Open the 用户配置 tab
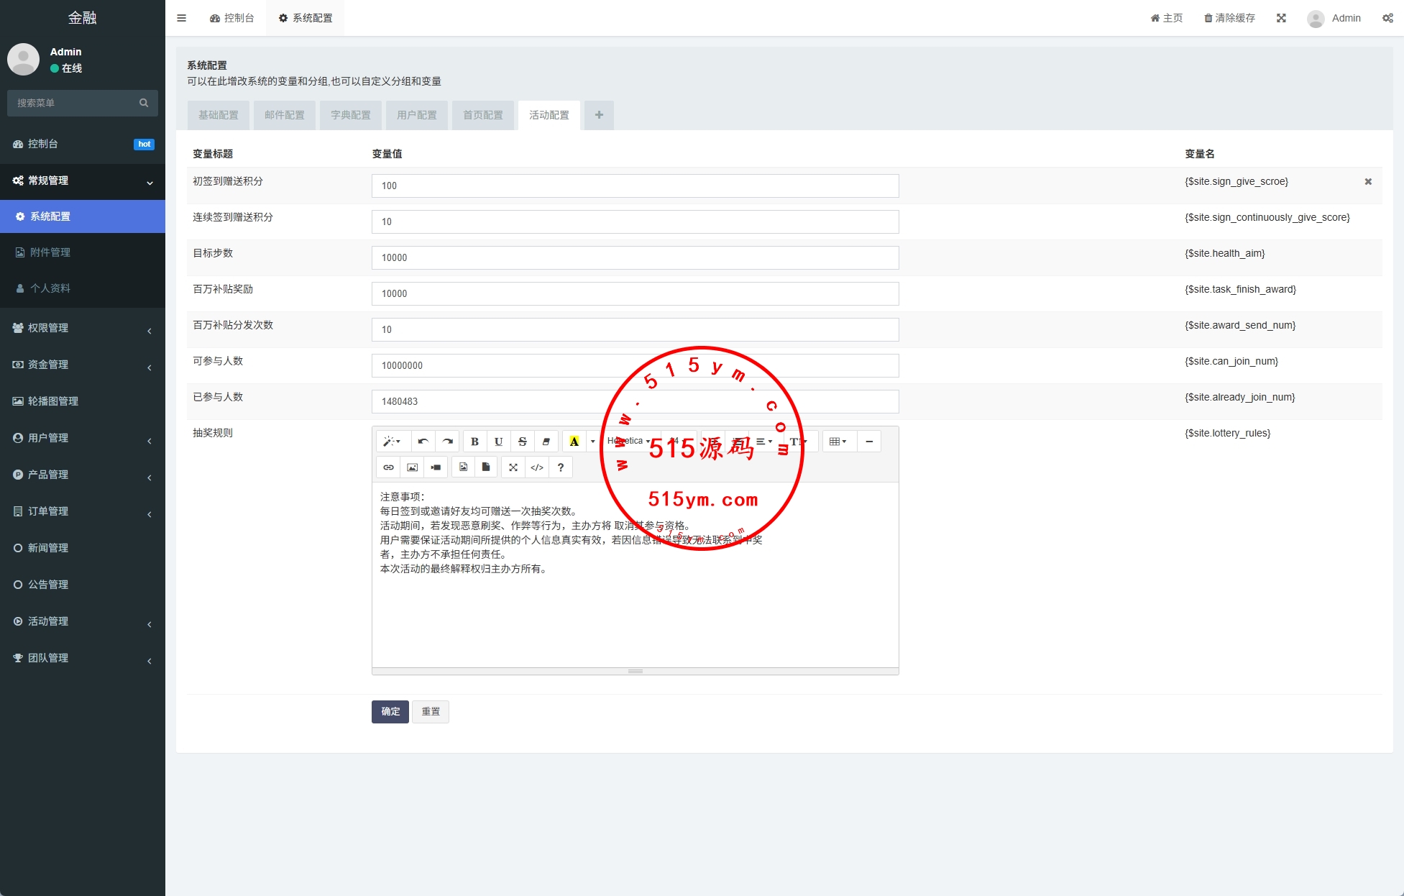 [x=417, y=115]
